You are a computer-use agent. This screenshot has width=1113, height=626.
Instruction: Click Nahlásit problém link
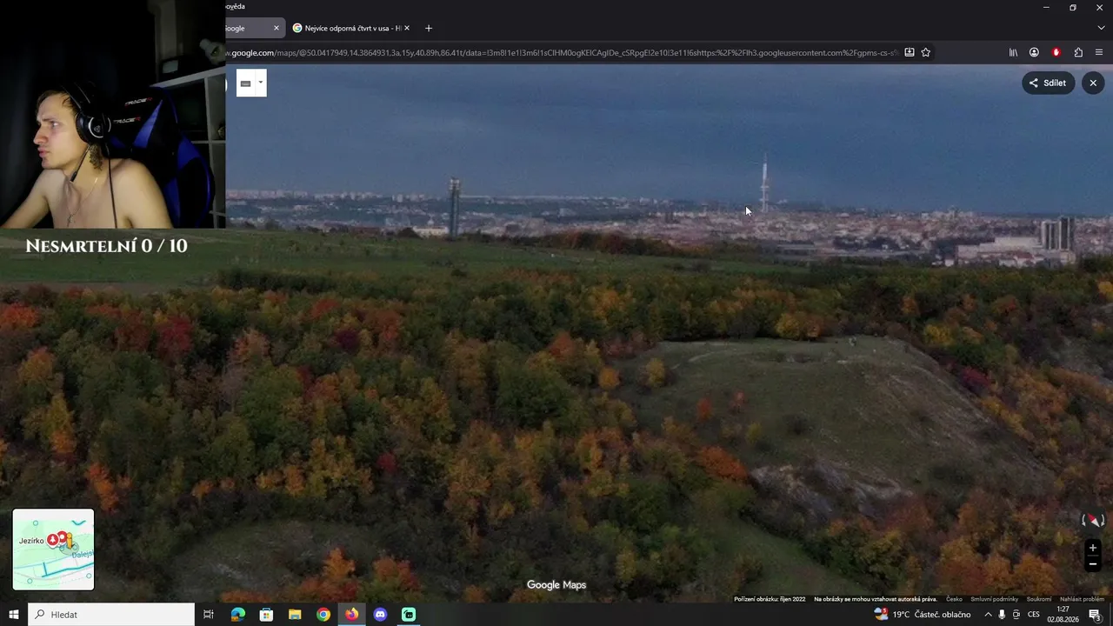[x=1082, y=599]
